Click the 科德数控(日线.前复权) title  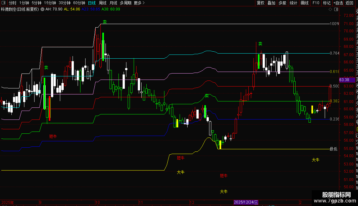(x=20, y=10)
